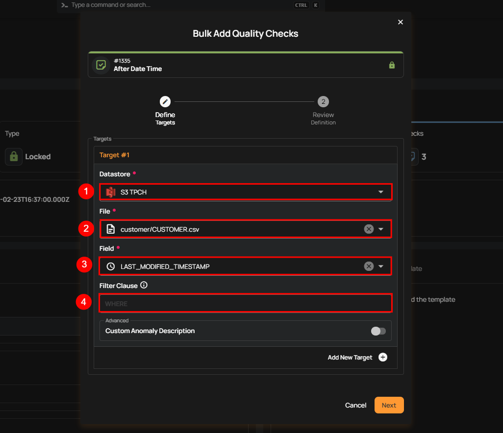503x433 pixels.
Task: Go to step 2 Review Definition
Action: coord(323,102)
